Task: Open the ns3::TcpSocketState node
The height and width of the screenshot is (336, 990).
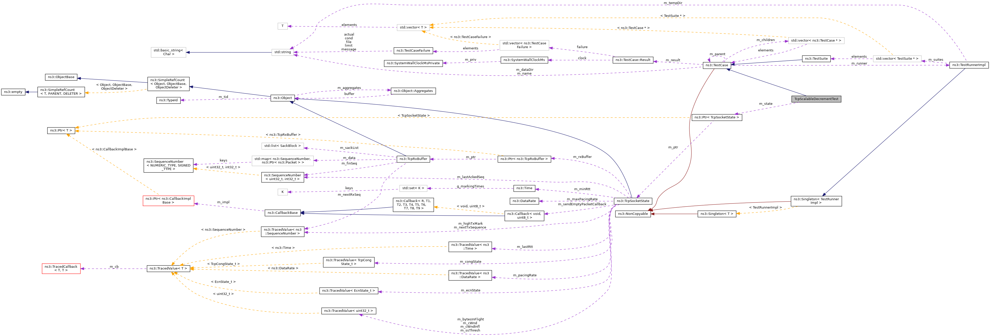Action: (633, 201)
